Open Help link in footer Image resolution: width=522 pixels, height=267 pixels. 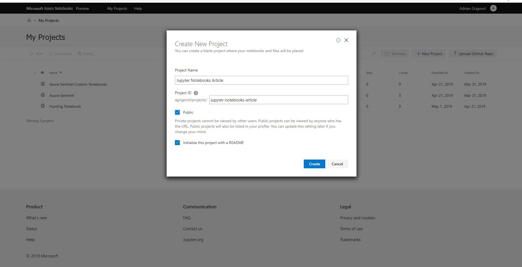[x=30, y=240]
